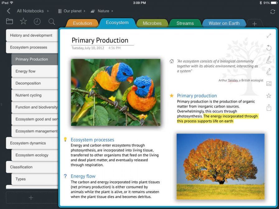Expand the note to full screen

point(269,36)
